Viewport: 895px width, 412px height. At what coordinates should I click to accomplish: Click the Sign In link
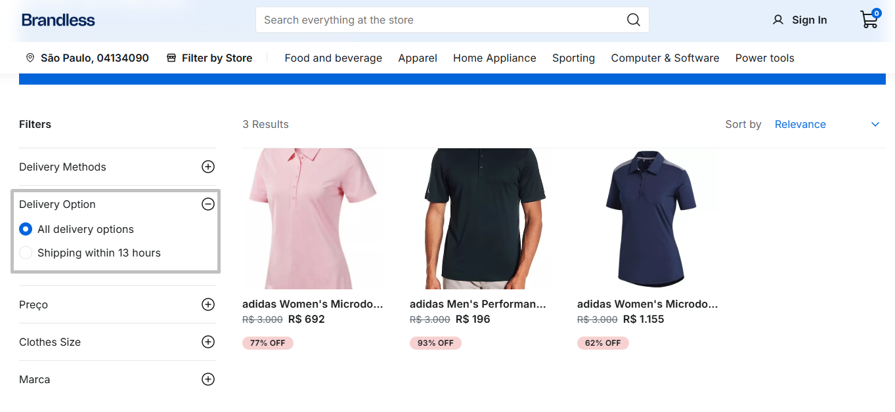click(x=809, y=20)
